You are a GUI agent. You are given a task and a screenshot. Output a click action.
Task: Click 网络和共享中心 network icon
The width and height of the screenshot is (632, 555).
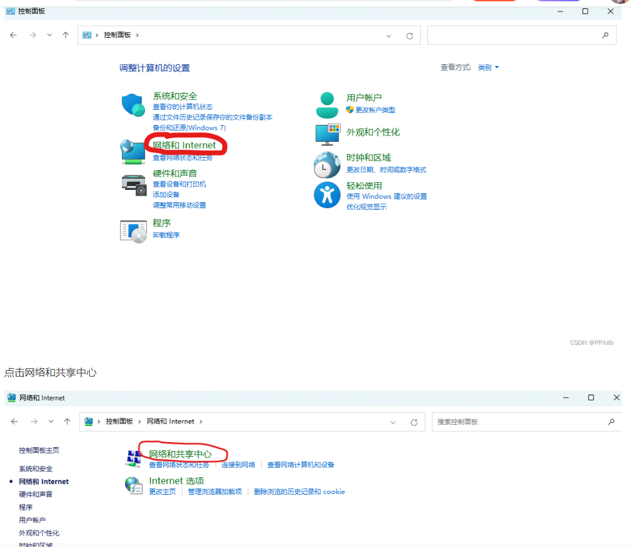133,459
